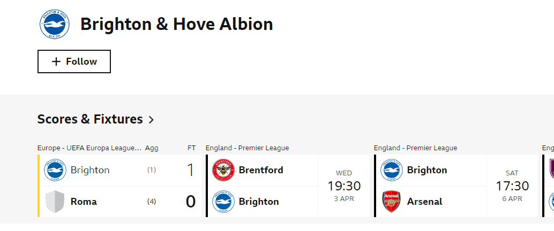The height and width of the screenshot is (231, 554).
Task: Open the Arsenal team name link
Action: pyautogui.click(x=424, y=202)
